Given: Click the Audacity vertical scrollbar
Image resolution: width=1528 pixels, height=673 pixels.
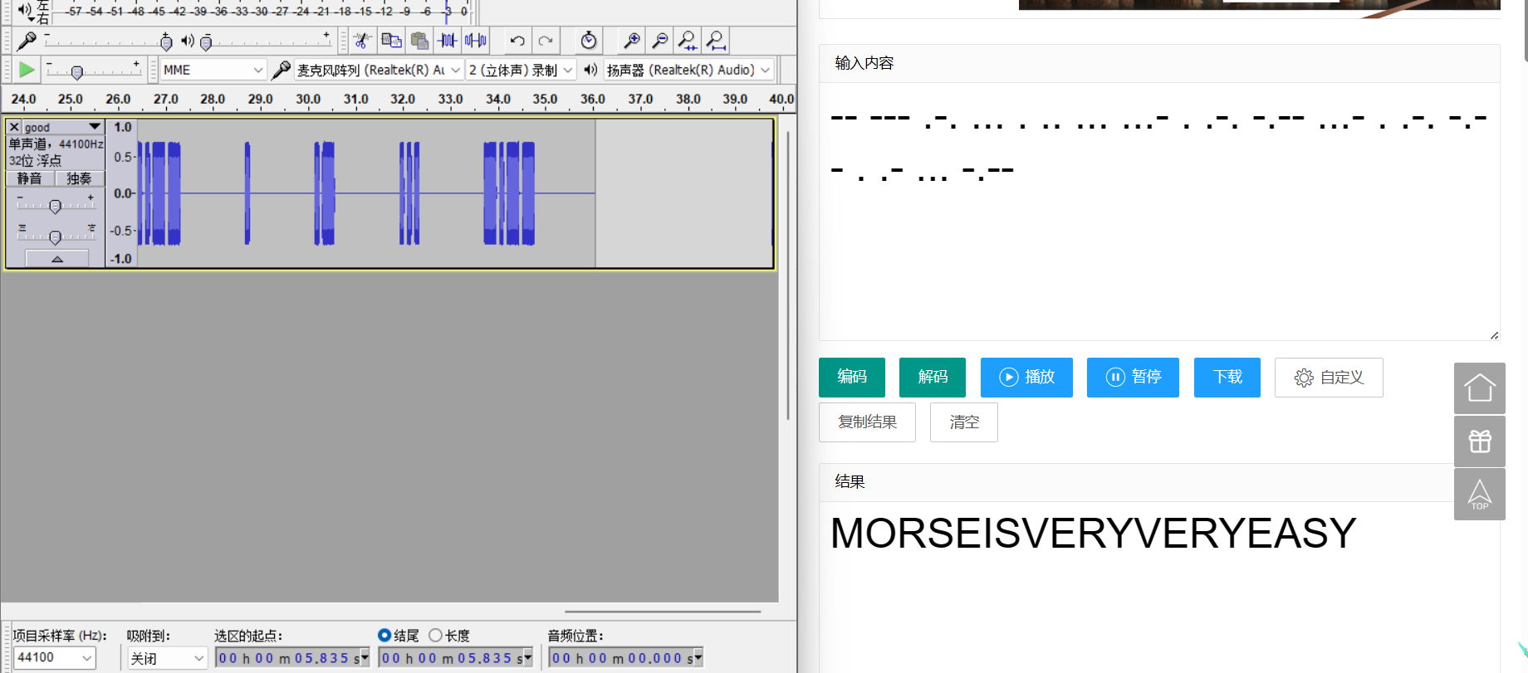Looking at the screenshot, I should [x=788, y=276].
